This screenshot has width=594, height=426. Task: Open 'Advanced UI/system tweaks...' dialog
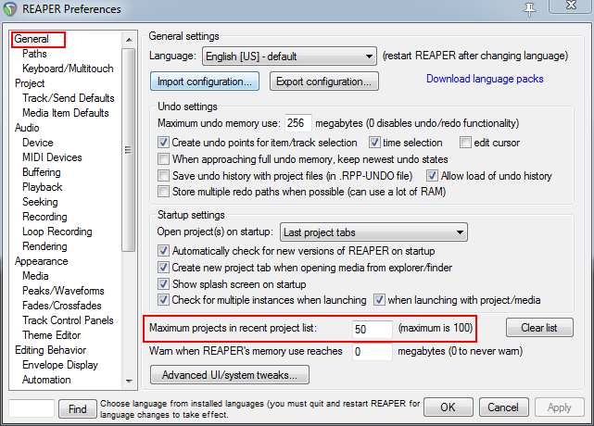(x=229, y=375)
